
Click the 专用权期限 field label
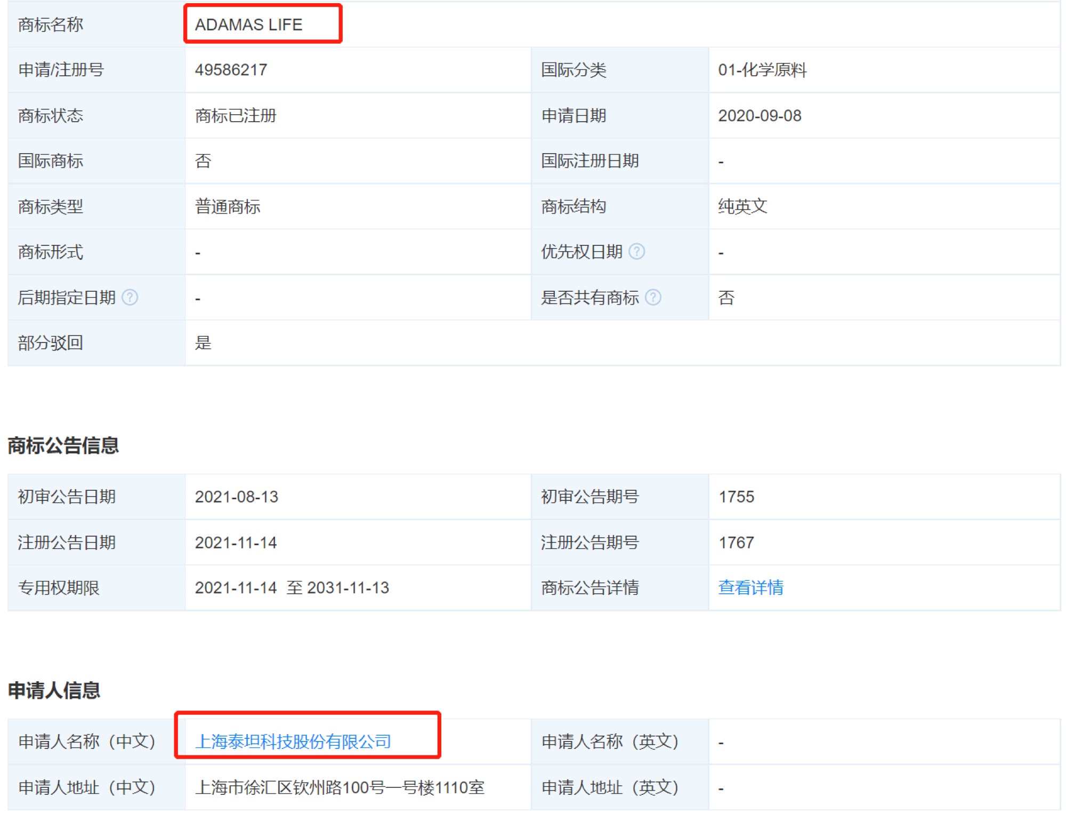pyautogui.click(x=59, y=587)
